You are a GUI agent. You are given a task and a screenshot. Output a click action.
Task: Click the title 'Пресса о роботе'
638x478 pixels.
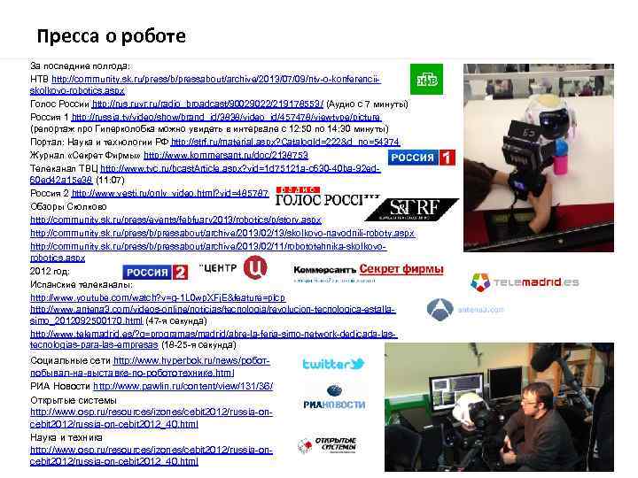click(111, 35)
